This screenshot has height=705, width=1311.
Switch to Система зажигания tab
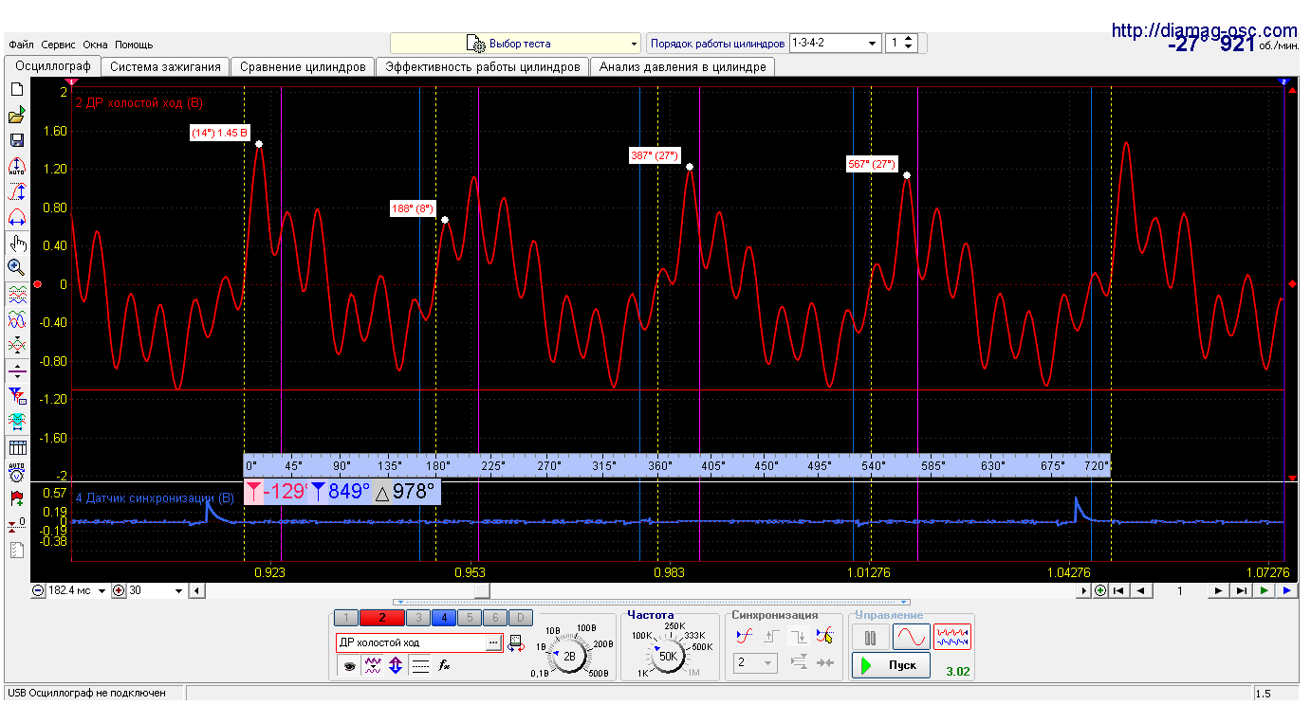pyautogui.click(x=165, y=67)
